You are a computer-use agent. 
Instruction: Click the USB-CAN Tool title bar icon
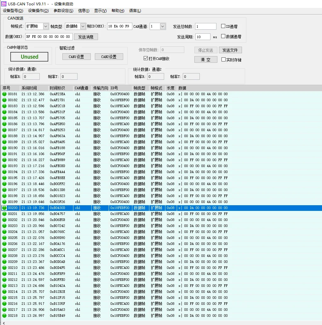(4, 4)
